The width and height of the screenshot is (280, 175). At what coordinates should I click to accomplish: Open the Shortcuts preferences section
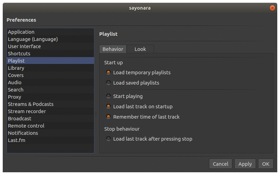[50, 53]
